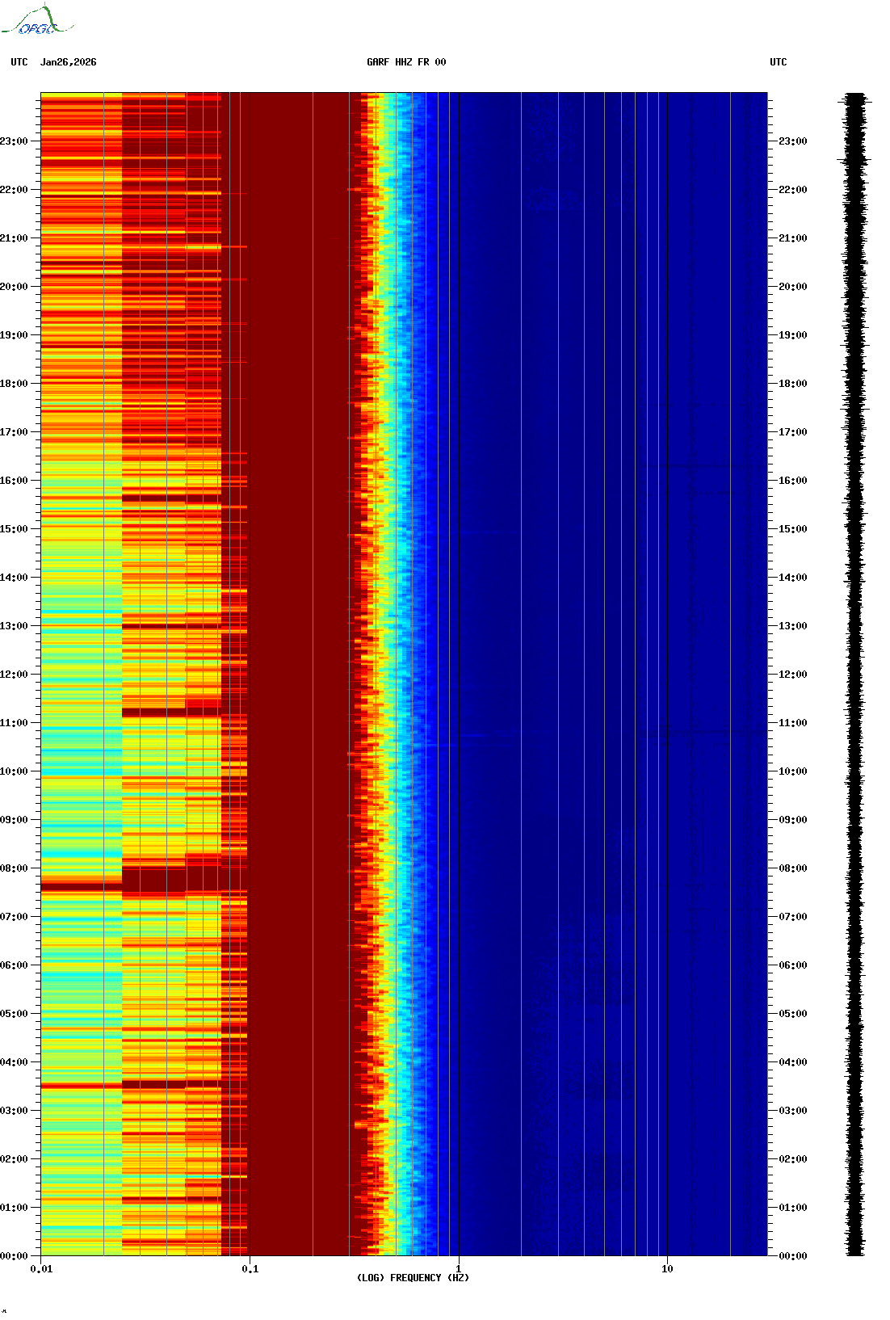The image size is (890, 1320).
Task: Pick 08:00 marker on left time axis
Action: (14, 868)
